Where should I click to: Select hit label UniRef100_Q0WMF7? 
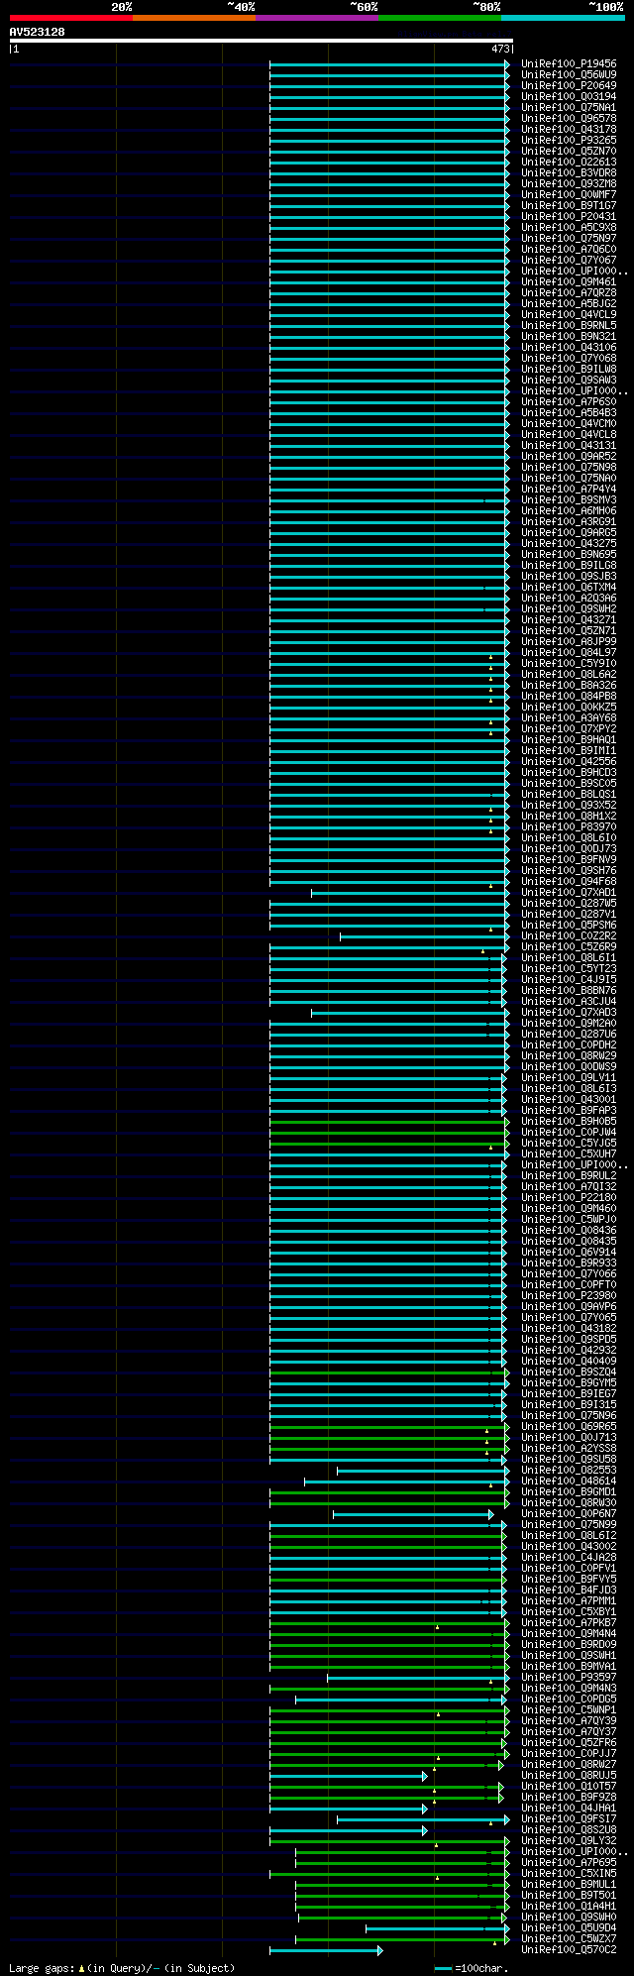point(569,194)
